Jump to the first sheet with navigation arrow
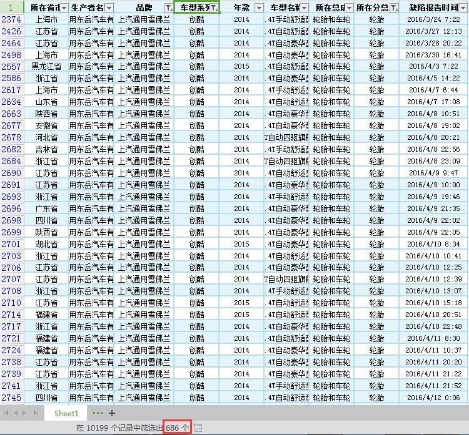The width and height of the screenshot is (469, 435). click(x=6, y=413)
